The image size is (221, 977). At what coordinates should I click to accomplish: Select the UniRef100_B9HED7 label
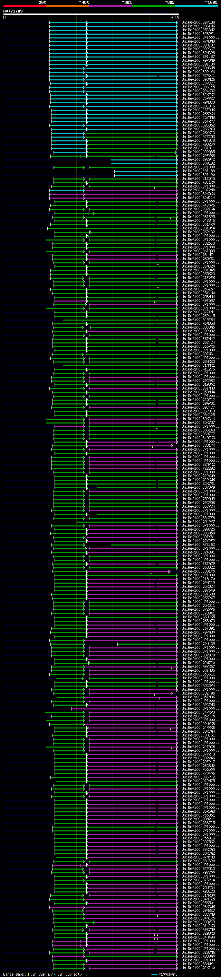tap(198, 45)
